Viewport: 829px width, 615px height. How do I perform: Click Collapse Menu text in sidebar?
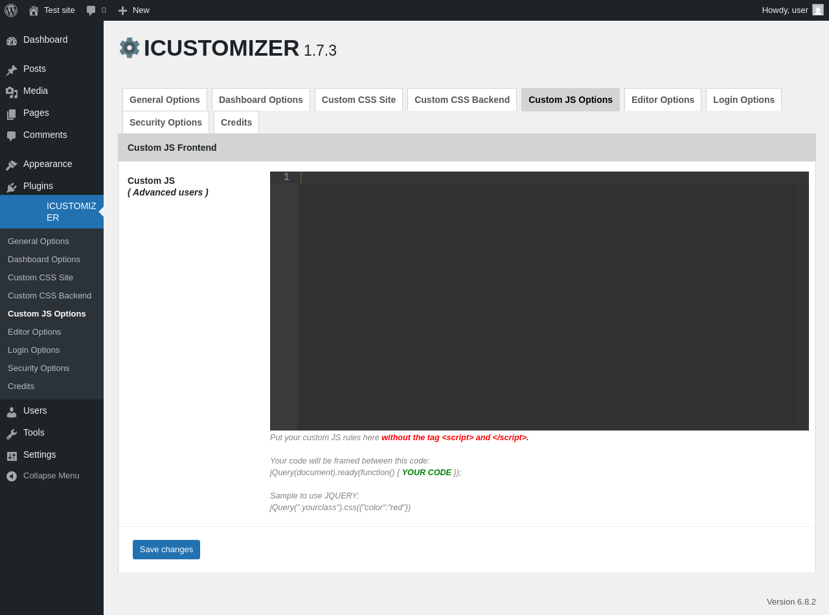(x=51, y=476)
